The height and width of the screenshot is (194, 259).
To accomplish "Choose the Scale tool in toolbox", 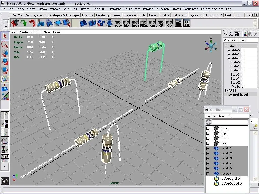I will [x=5, y=70].
